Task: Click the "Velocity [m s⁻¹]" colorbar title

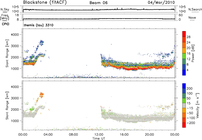Action: [x=197, y=105]
